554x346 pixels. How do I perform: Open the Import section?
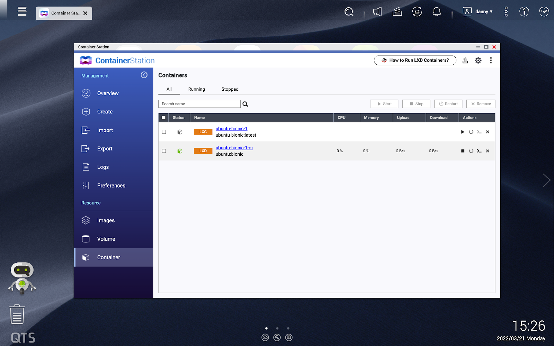pos(114,130)
